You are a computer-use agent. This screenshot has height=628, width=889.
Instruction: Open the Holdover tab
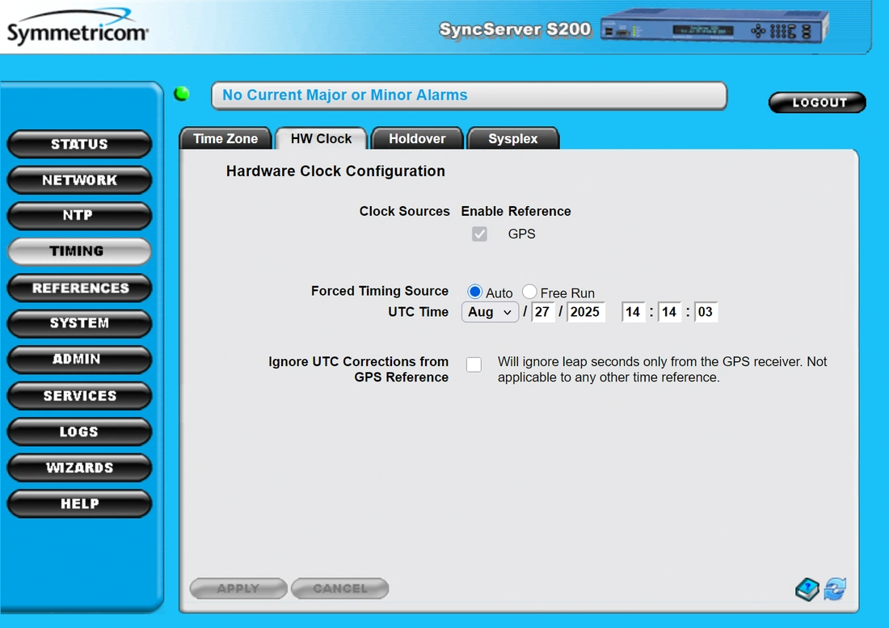417,139
